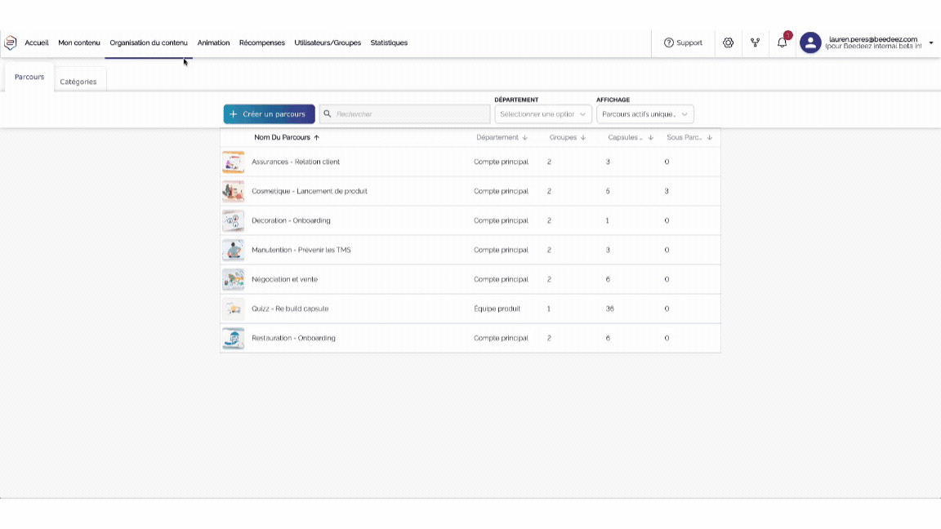
Task: Select the Négociation et vente thumbnail
Action: pos(234,279)
